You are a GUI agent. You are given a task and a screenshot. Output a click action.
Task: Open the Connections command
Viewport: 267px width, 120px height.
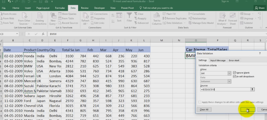click(x=99, y=14)
